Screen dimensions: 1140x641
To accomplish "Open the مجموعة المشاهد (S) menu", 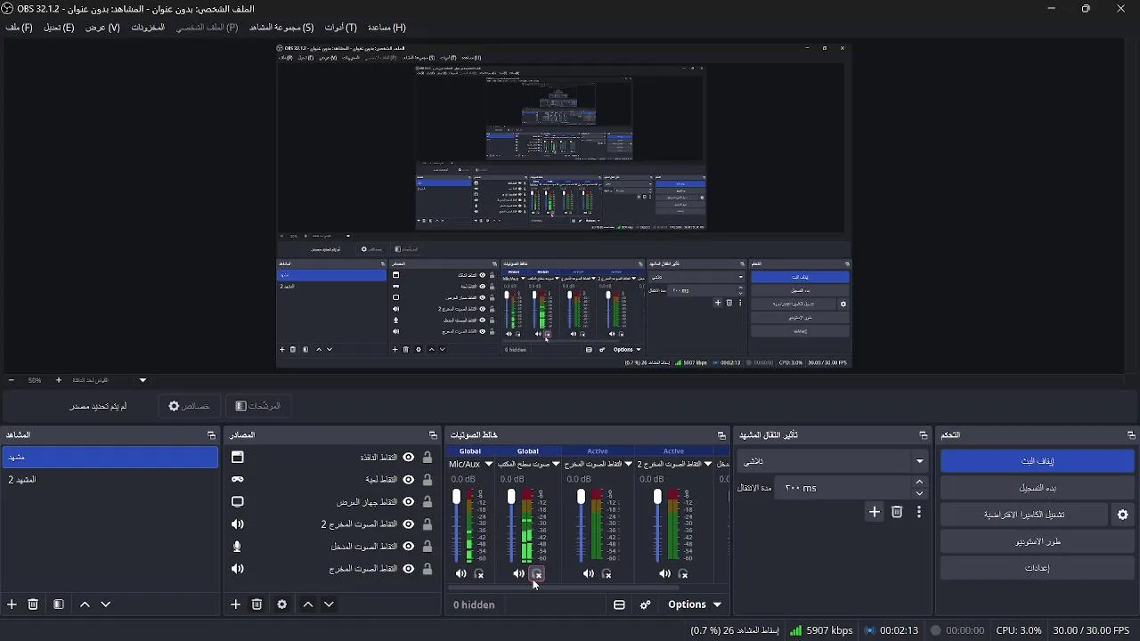I will click(281, 28).
